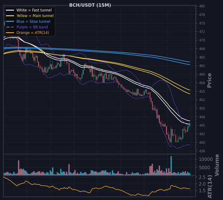Click the 448 price tick label
The height and width of the screenshot is (200, 223).
(202, 117)
